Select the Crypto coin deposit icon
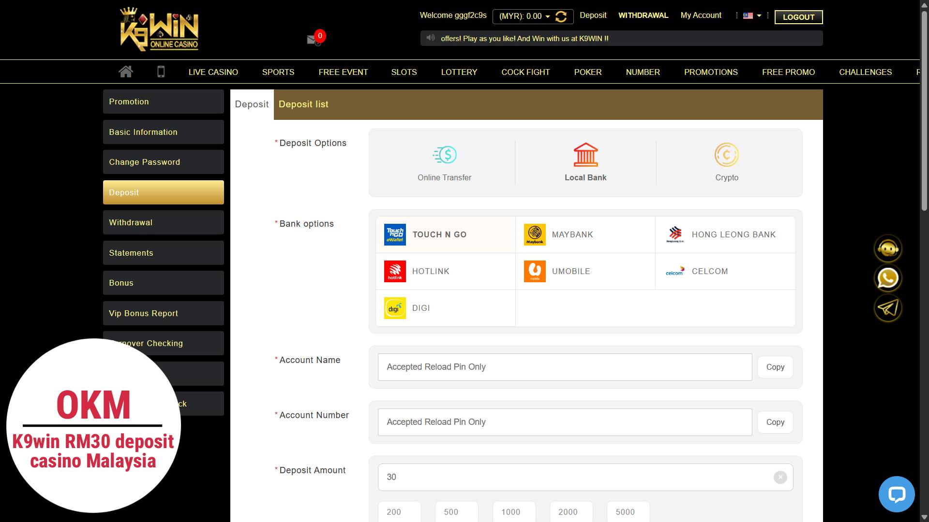The width and height of the screenshot is (929, 522). (x=727, y=155)
